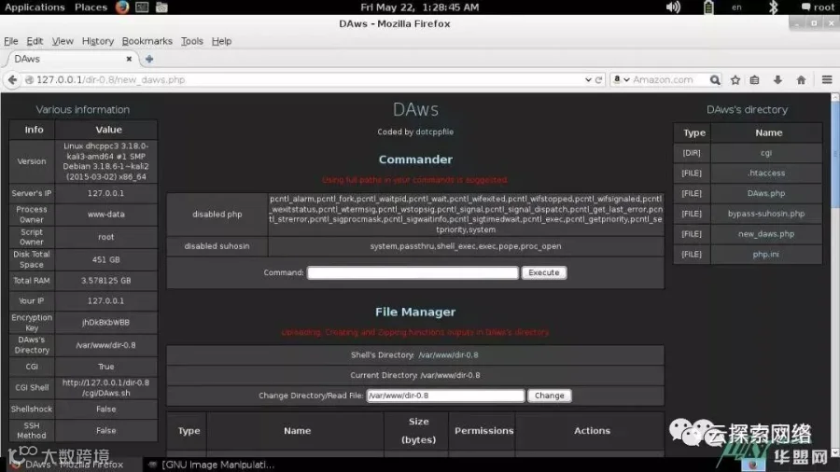This screenshot has width=840, height=472.
Task: Click the Total RAM value 3.578125 GB
Action: pyautogui.click(x=106, y=281)
